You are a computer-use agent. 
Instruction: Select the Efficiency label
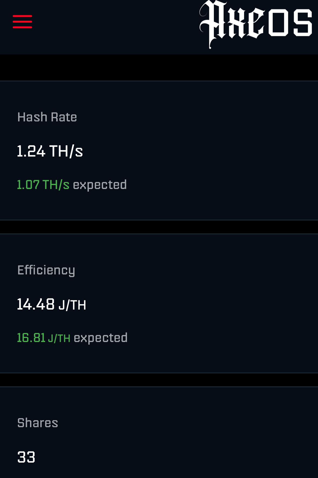click(x=46, y=270)
